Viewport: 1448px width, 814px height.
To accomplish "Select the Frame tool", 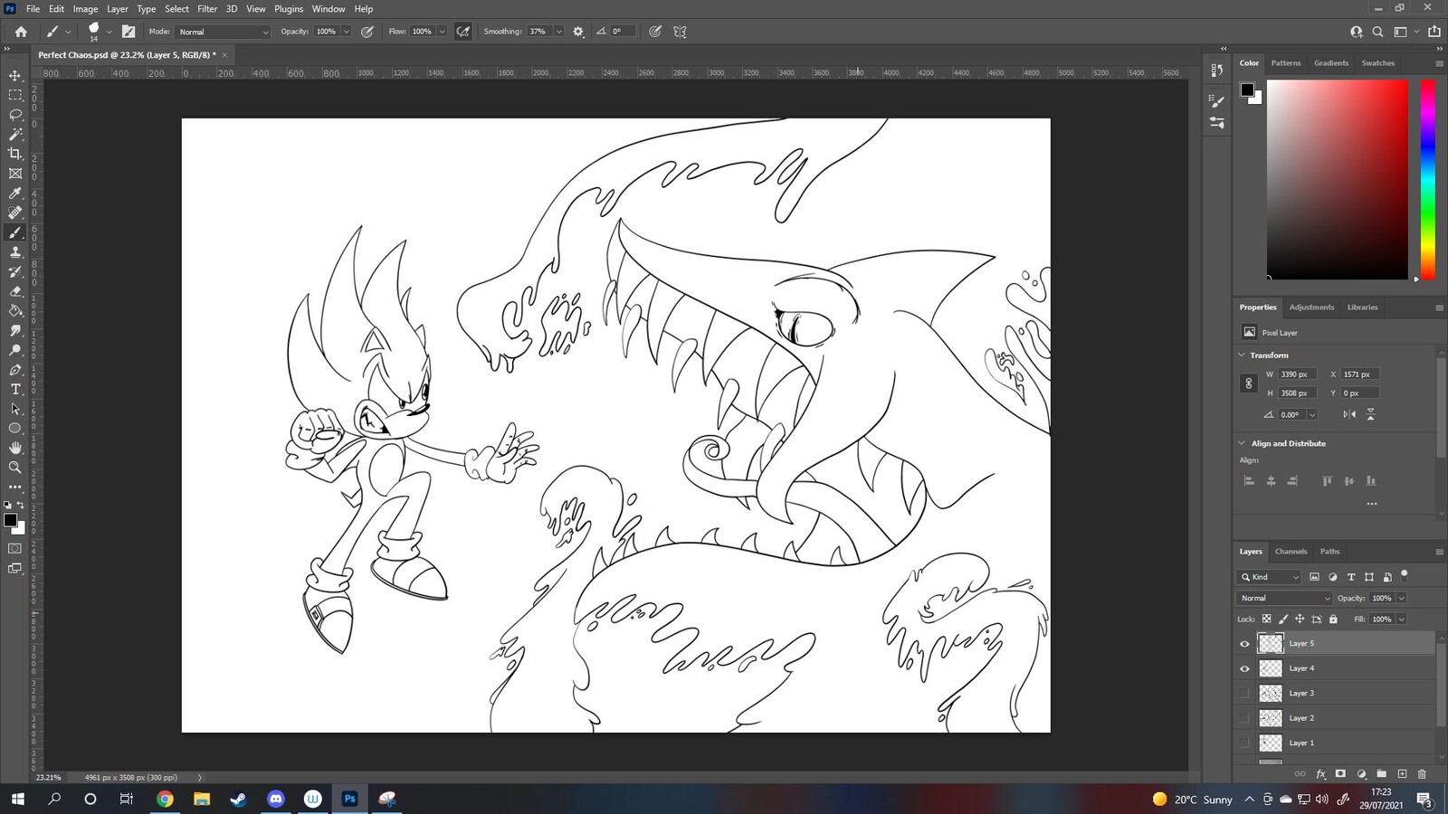I will click(15, 174).
